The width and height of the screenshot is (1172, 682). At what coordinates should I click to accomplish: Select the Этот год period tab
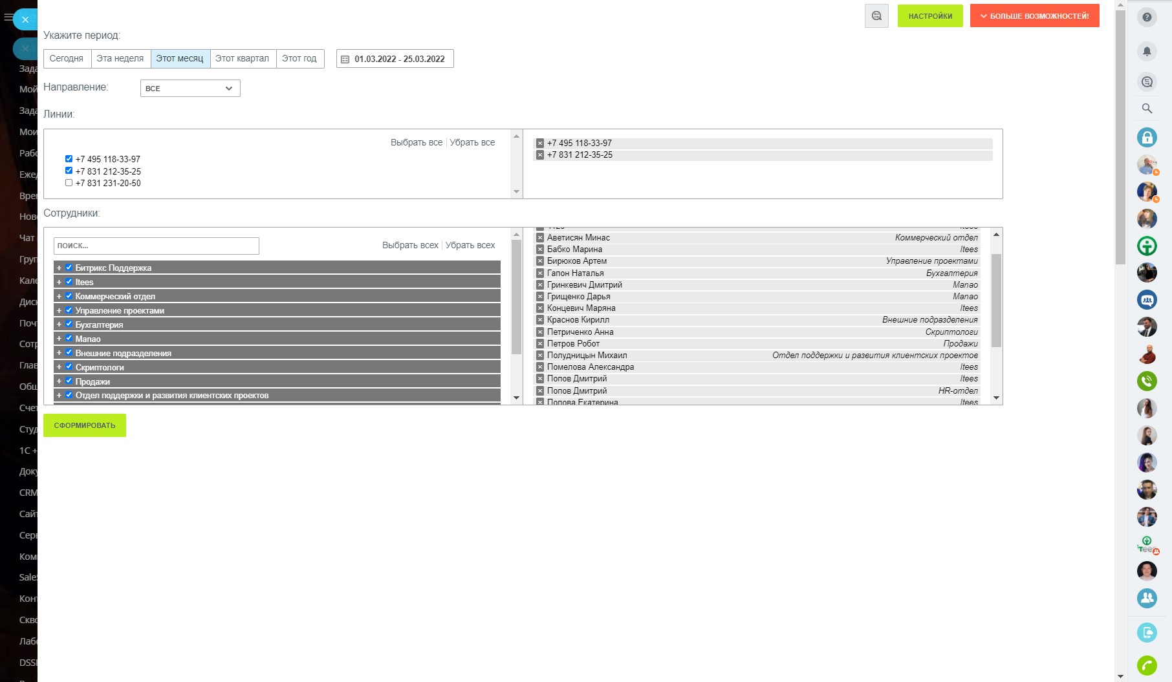pos(299,59)
